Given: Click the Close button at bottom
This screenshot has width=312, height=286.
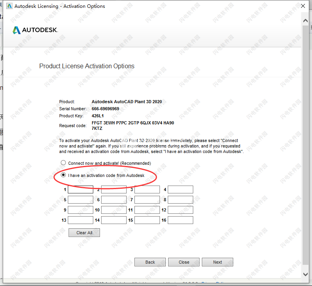Looking at the screenshot, I should point(184,262).
